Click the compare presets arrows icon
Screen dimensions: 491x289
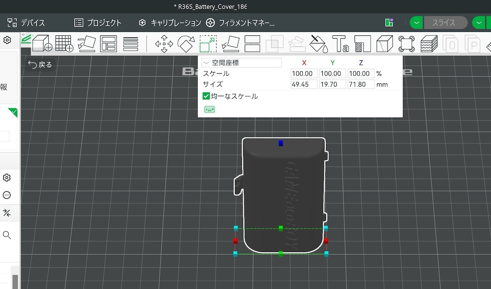(7, 213)
